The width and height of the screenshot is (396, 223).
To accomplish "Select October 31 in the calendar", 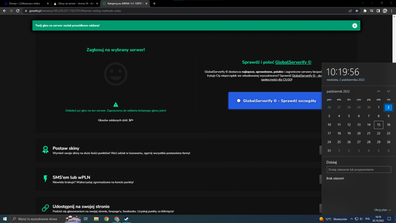I will click(x=329, y=151).
